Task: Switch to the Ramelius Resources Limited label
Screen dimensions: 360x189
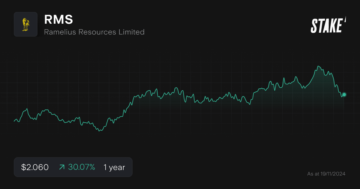Action: coord(94,32)
